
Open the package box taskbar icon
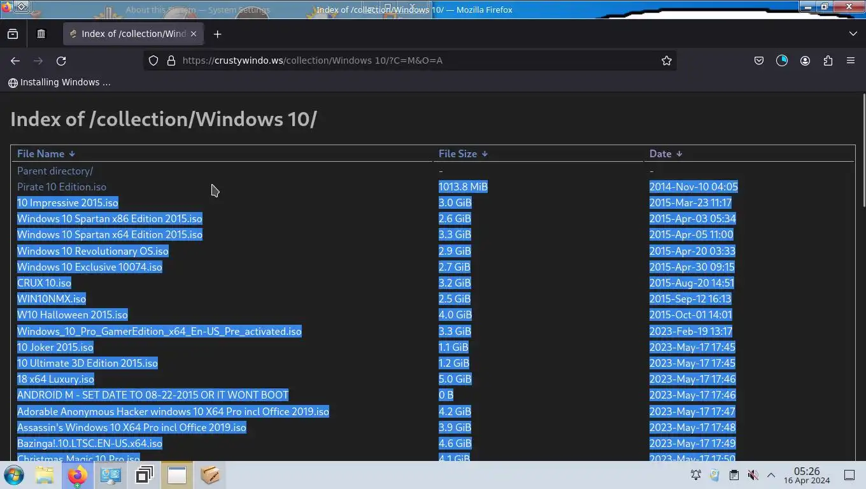210,475
